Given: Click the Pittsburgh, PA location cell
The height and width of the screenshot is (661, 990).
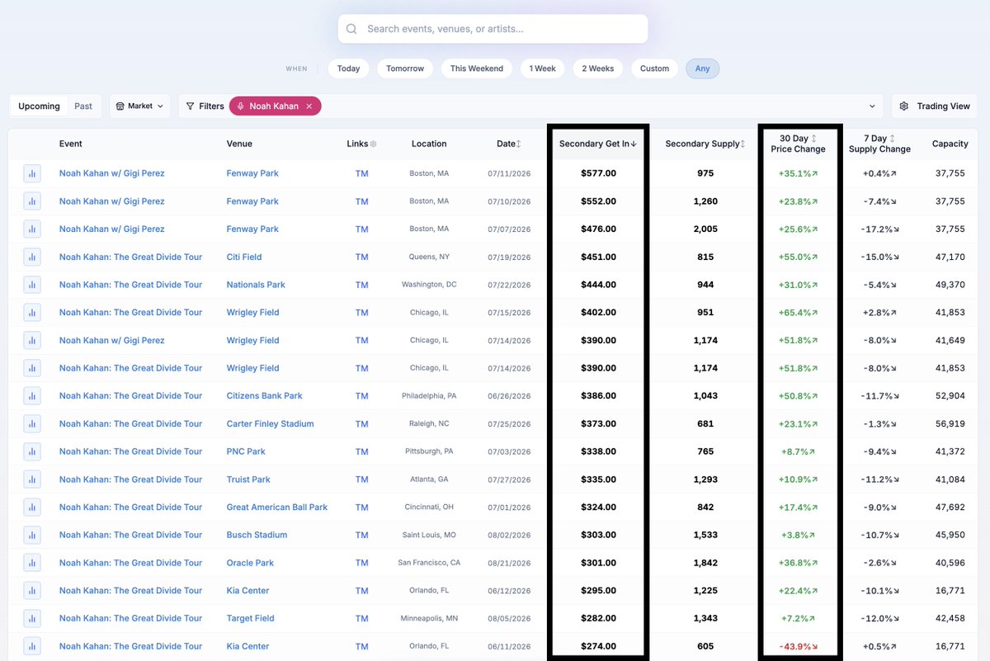Looking at the screenshot, I should 429,451.
